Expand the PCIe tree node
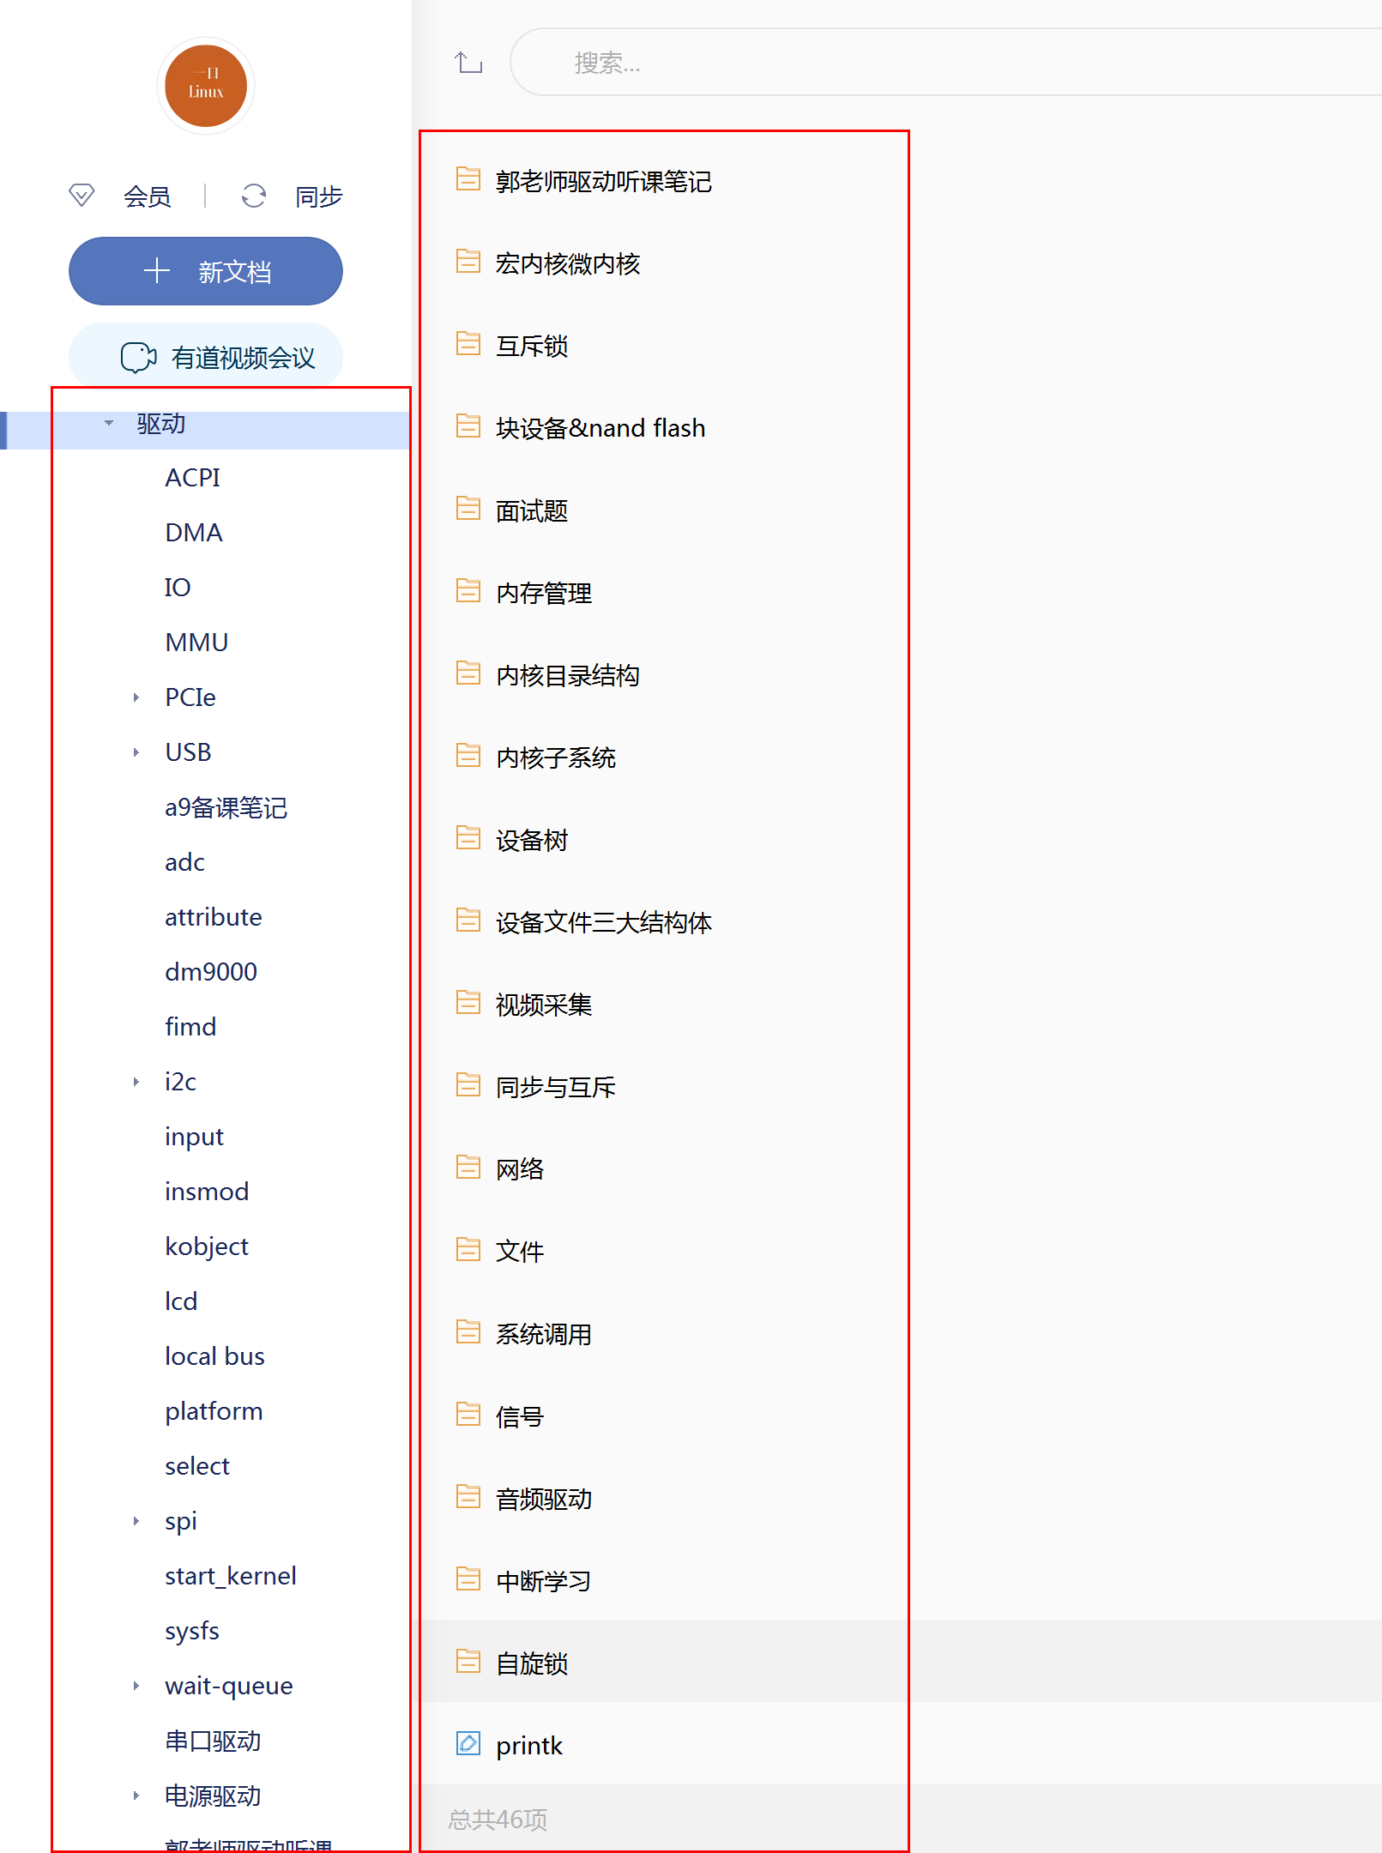This screenshot has width=1382, height=1853. coord(136,697)
